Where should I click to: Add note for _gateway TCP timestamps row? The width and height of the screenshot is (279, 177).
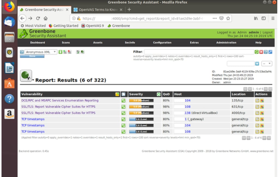pos(257,119)
